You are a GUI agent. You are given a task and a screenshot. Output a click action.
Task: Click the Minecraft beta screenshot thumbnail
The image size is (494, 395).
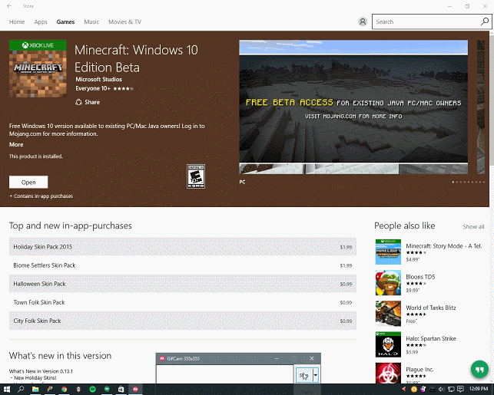click(353, 106)
